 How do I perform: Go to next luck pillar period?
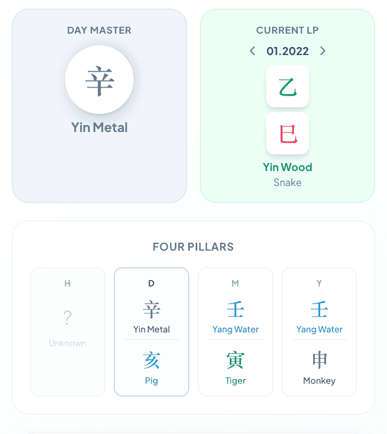tap(322, 51)
